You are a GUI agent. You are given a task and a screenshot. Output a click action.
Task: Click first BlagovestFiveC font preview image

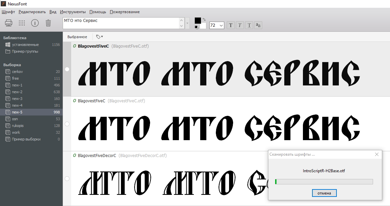pos(219,73)
